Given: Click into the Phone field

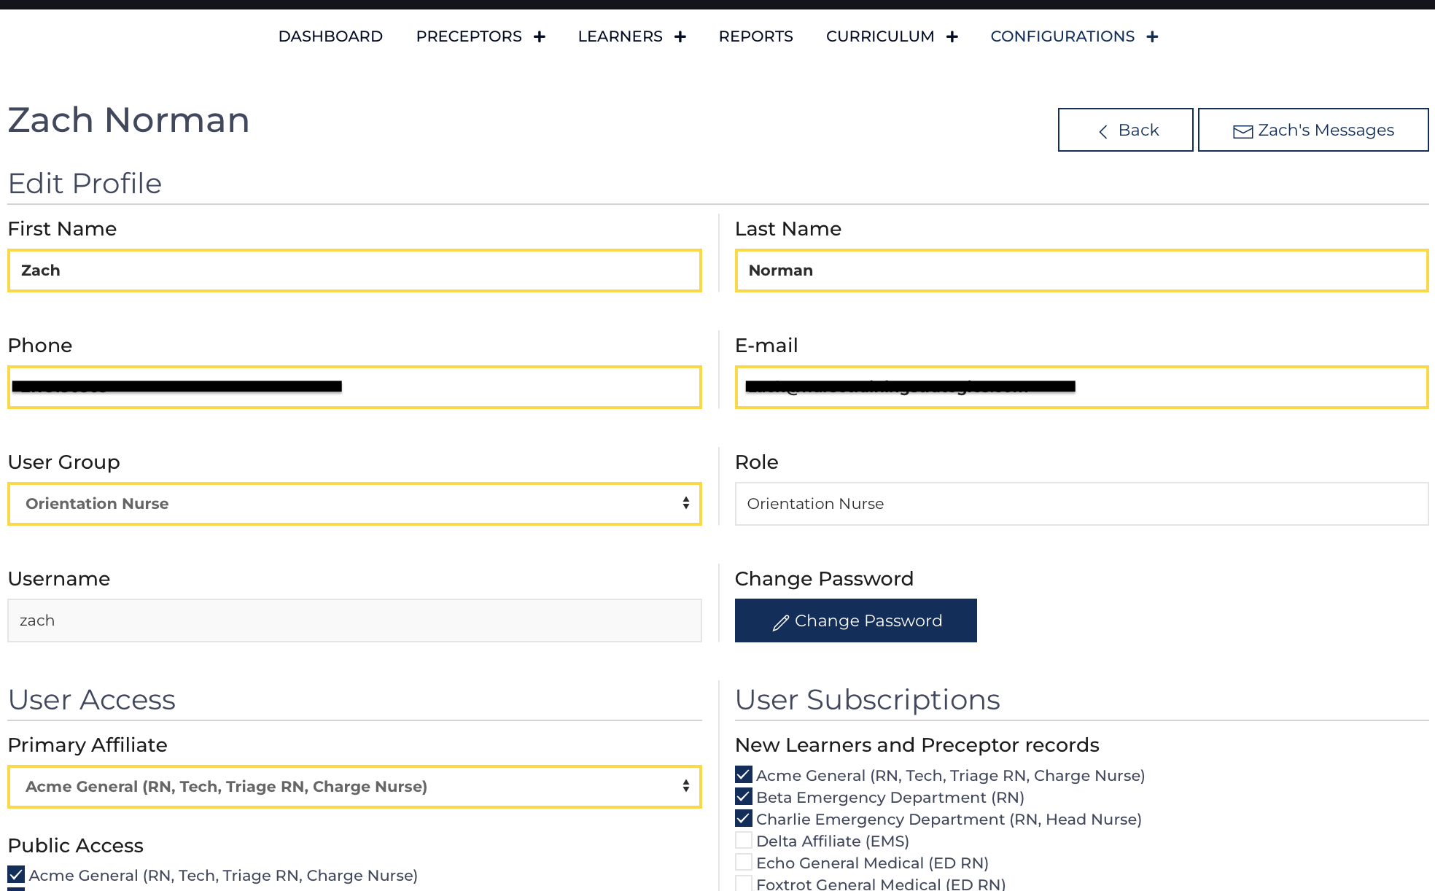Looking at the screenshot, I should [x=354, y=387].
